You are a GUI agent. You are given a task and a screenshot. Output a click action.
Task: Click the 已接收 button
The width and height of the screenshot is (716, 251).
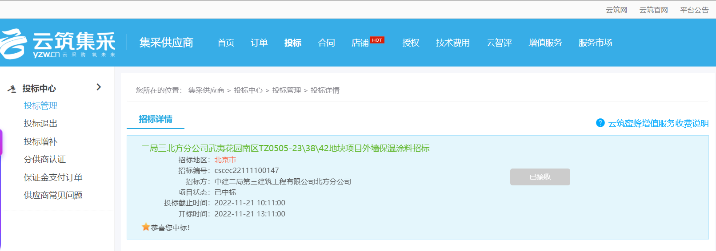[x=540, y=177]
